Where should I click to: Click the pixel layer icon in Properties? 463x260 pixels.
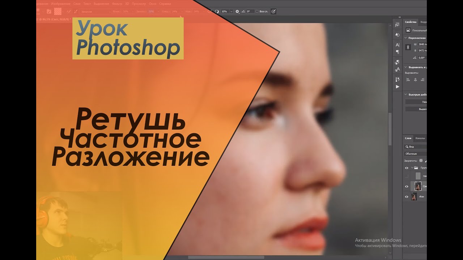tap(408, 30)
